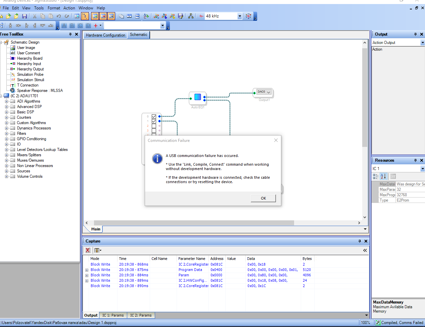The width and height of the screenshot is (425, 327).
Task: Expand the Sources tree node
Action: (x=6, y=171)
